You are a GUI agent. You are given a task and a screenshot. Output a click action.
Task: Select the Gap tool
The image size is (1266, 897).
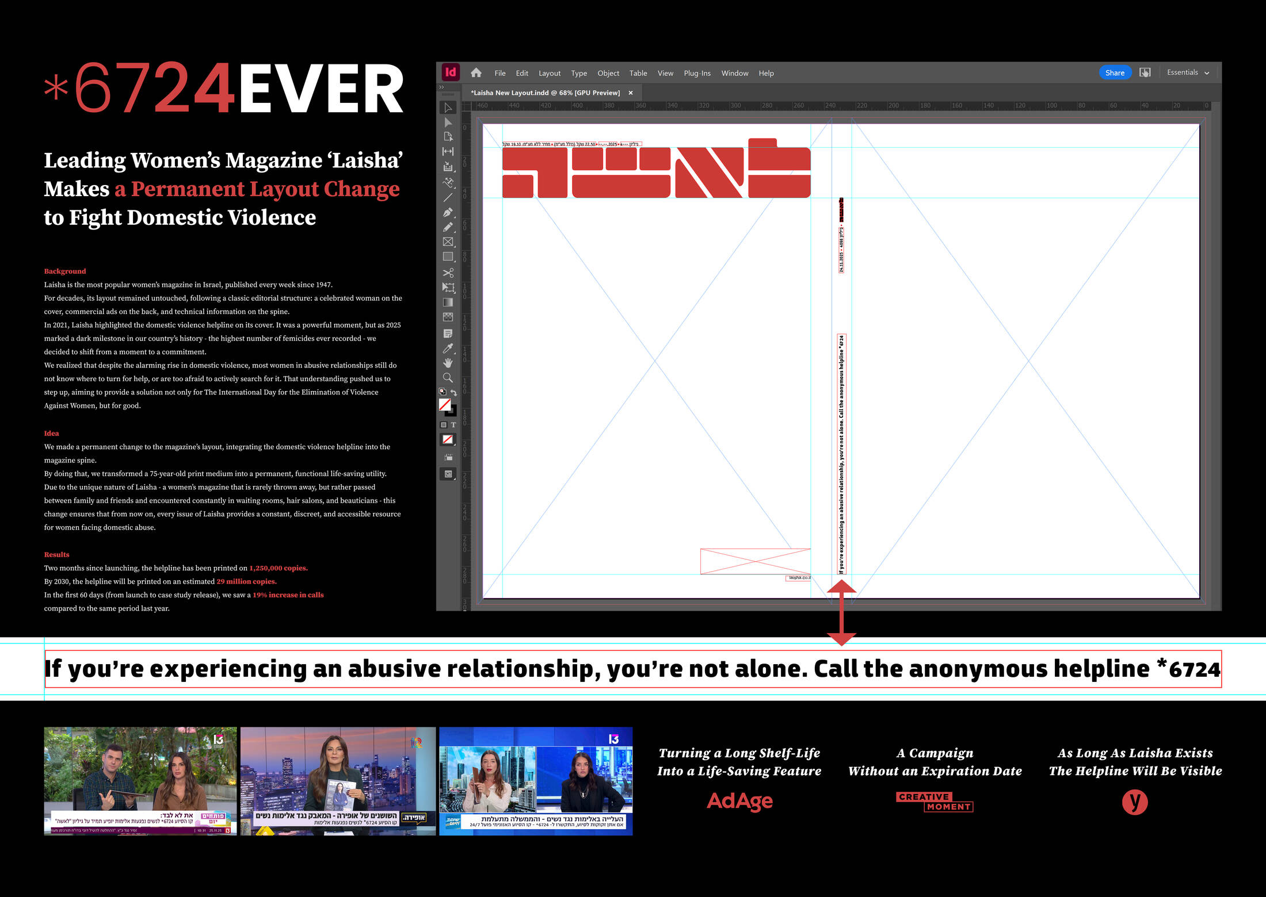448,151
